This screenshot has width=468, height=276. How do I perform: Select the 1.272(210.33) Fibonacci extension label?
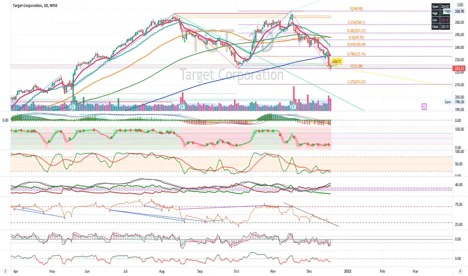point(356,82)
